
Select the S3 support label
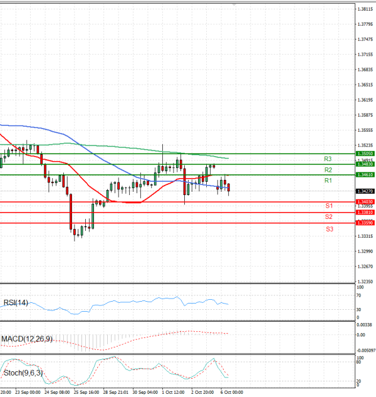tap(328, 230)
